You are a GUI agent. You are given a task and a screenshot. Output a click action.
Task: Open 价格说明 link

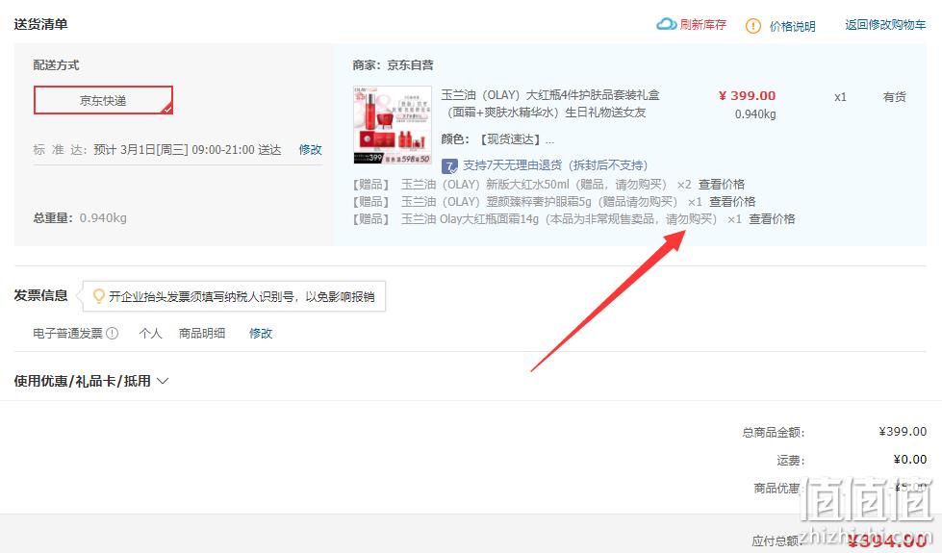793,26
